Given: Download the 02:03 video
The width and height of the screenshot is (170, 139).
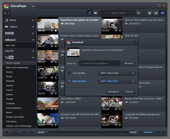Looking at the screenshot, I should click(x=56, y=93).
